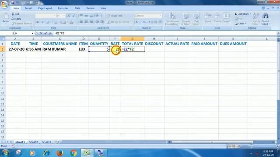Viewport: 280px width, 157px height.
Task: Expand the AutoSum dropdown
Action: click(x=250, y=14)
